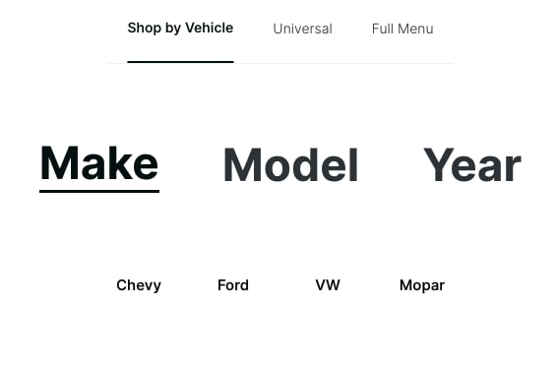The image size is (556, 368).
Task: Click the Ford make option
Action: (x=233, y=285)
